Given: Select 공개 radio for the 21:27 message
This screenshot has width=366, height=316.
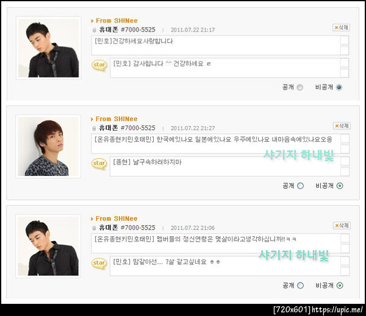Looking at the screenshot, I should coord(300,186).
